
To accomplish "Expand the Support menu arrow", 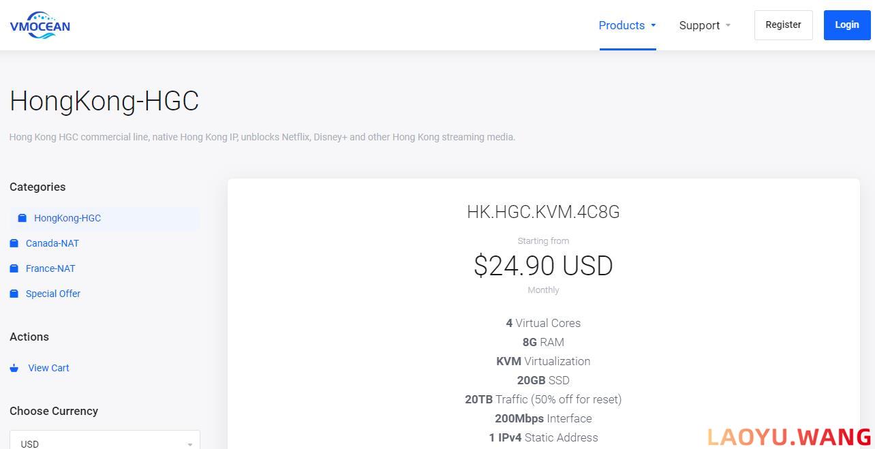I will (x=728, y=25).
